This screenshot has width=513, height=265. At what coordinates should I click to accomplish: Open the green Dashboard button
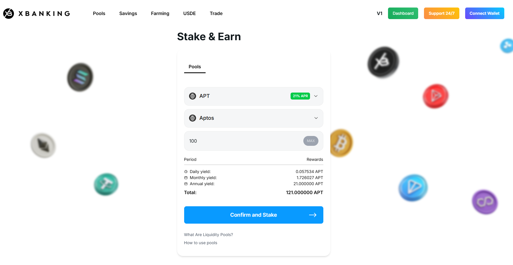[x=403, y=14]
